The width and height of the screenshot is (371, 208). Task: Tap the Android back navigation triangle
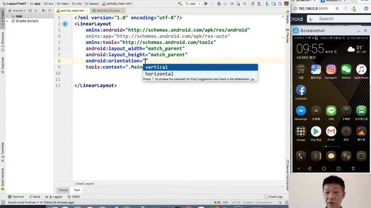point(309,168)
